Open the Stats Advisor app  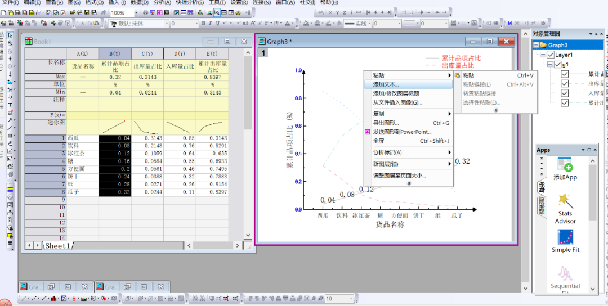tap(565, 209)
